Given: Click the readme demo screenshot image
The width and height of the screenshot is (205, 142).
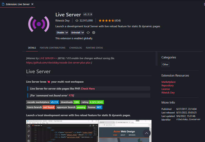Looking at the screenshot, I should (x=89, y=131).
